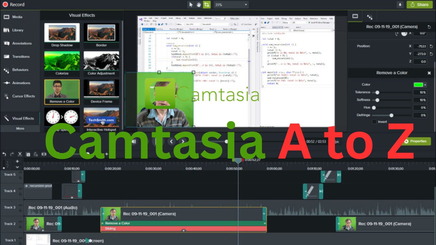
Task: Adjust the Defringe slider
Action: 391,115
